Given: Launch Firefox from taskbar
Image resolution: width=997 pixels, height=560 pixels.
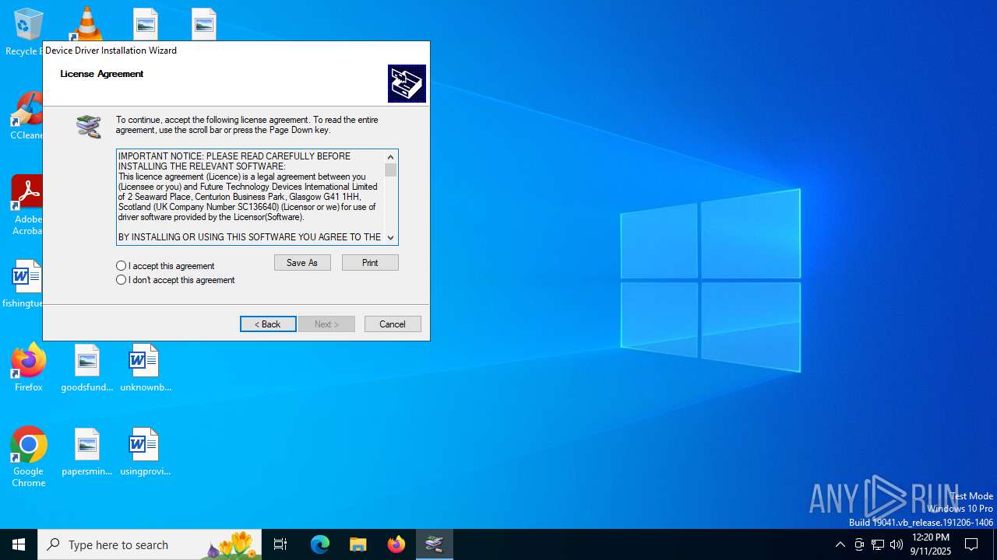Looking at the screenshot, I should pyautogui.click(x=396, y=544).
